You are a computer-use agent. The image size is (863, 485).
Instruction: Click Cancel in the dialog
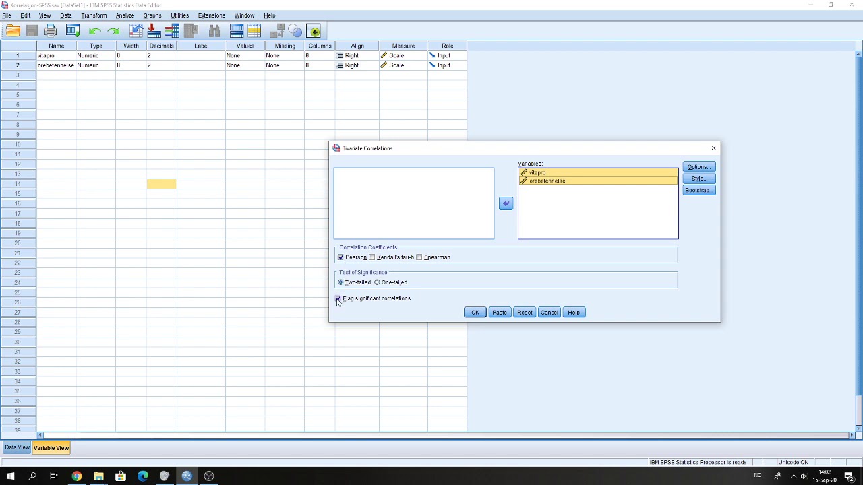point(549,313)
